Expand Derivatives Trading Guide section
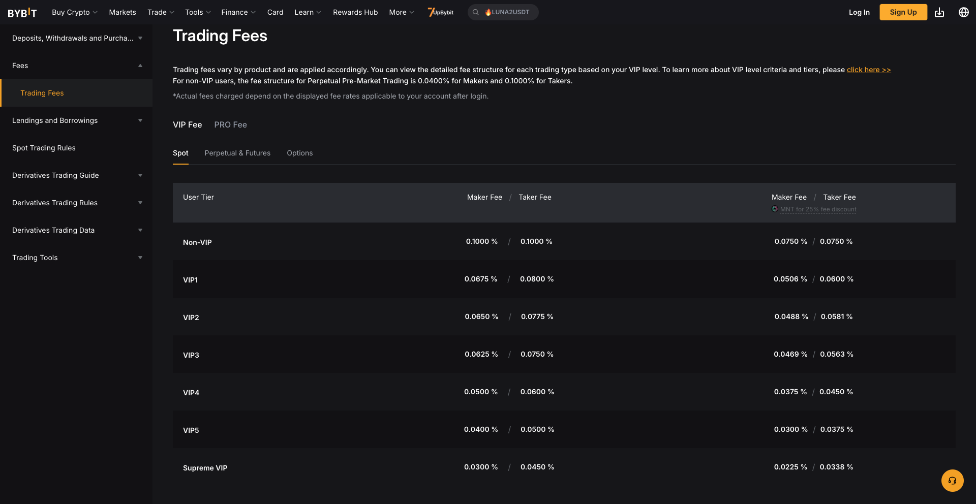 point(76,175)
